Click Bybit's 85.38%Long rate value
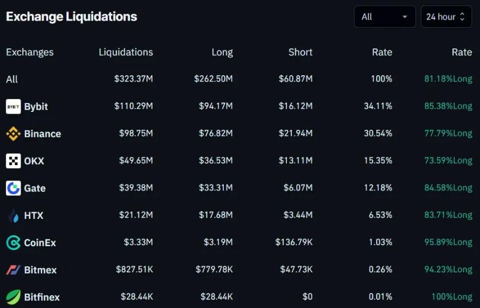 (448, 106)
